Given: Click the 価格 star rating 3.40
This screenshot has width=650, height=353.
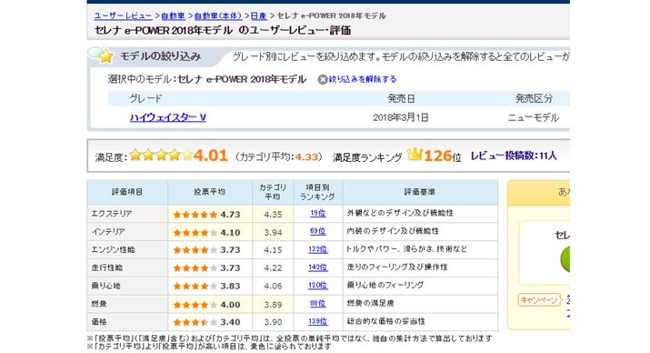Looking at the screenshot, I should click(x=207, y=322).
